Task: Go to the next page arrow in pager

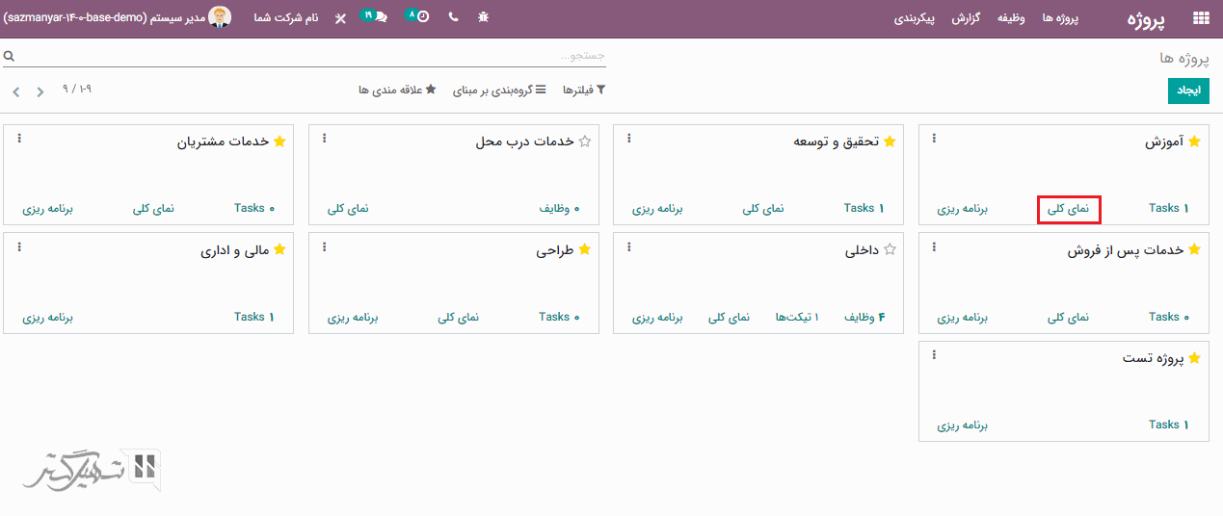Action: point(16,92)
